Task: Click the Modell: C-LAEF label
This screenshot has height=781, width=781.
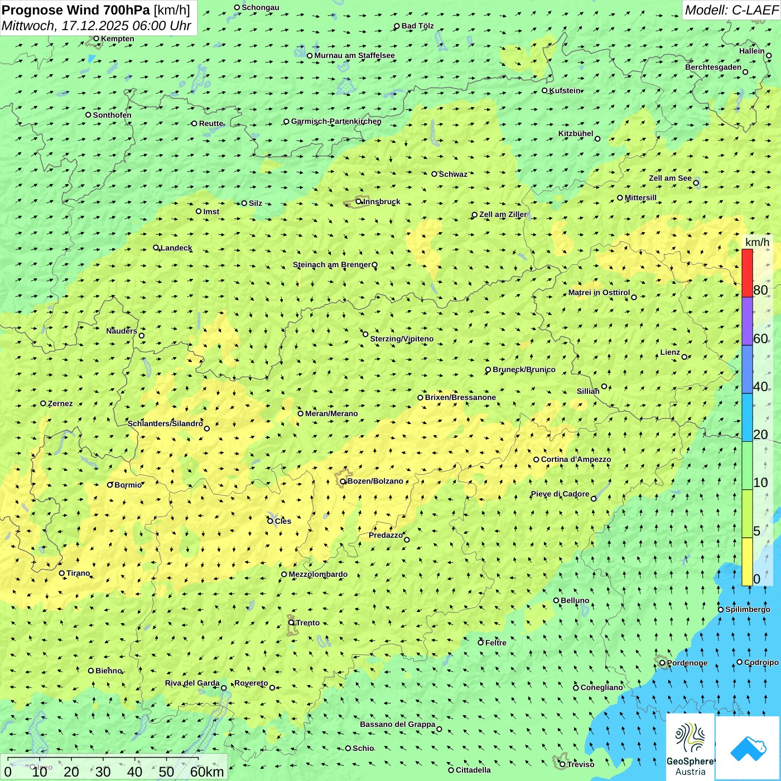Action: point(731,10)
